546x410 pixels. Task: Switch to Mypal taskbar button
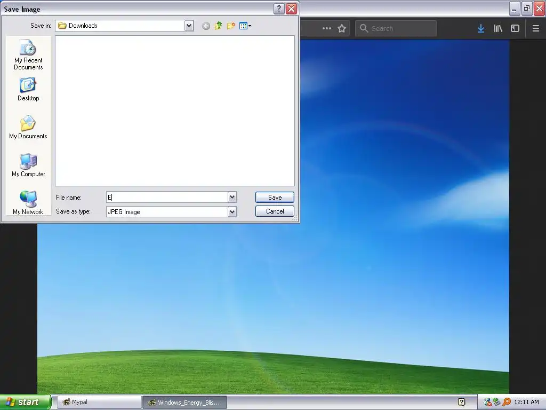[99, 403]
